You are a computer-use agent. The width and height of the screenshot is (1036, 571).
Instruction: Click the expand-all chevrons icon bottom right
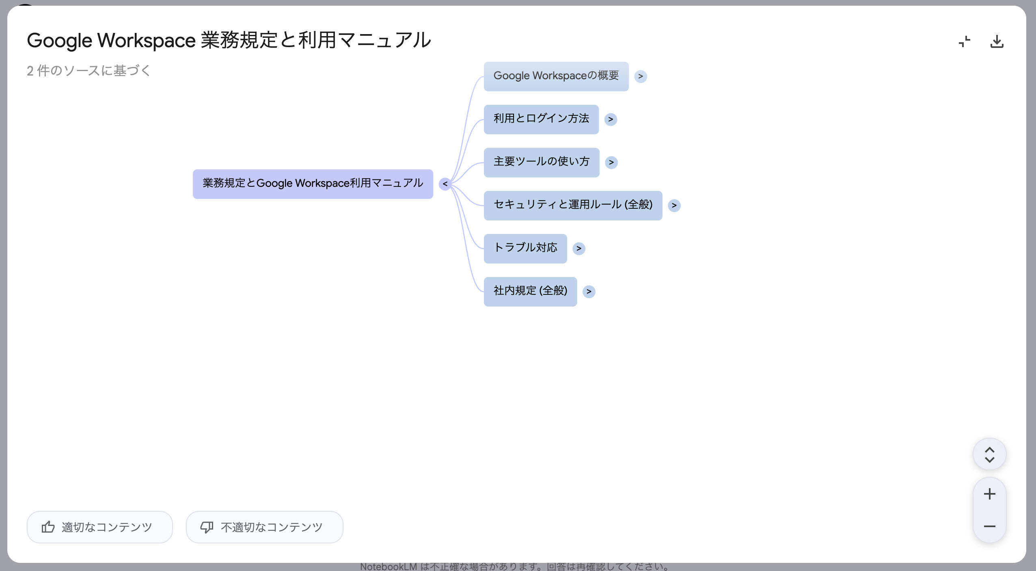point(989,454)
